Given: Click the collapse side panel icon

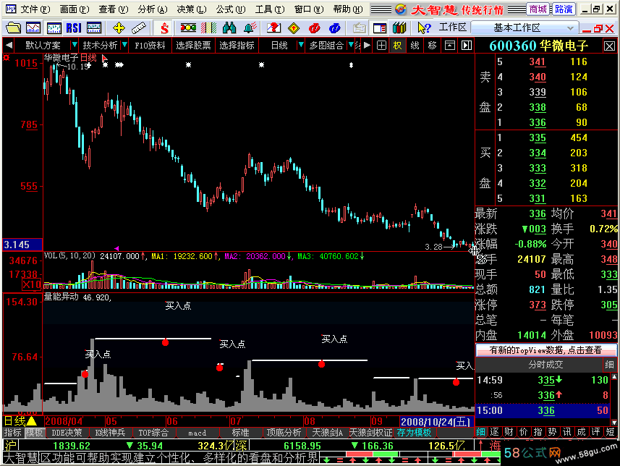Looking at the screenshot, I should [x=467, y=46].
